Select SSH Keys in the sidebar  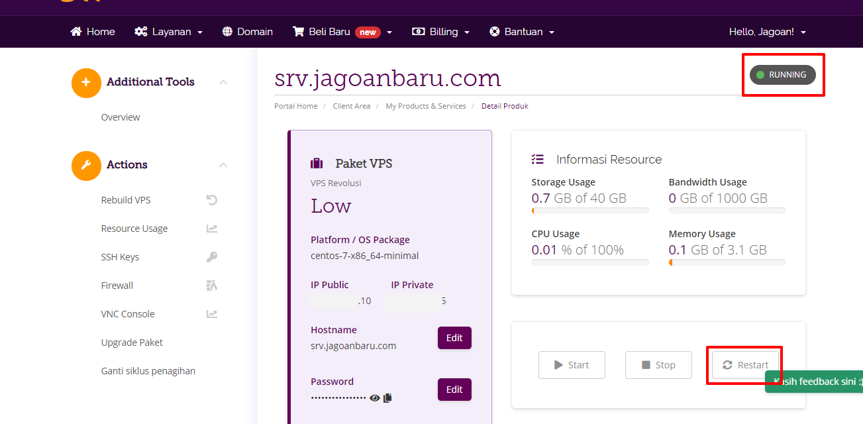pos(120,257)
